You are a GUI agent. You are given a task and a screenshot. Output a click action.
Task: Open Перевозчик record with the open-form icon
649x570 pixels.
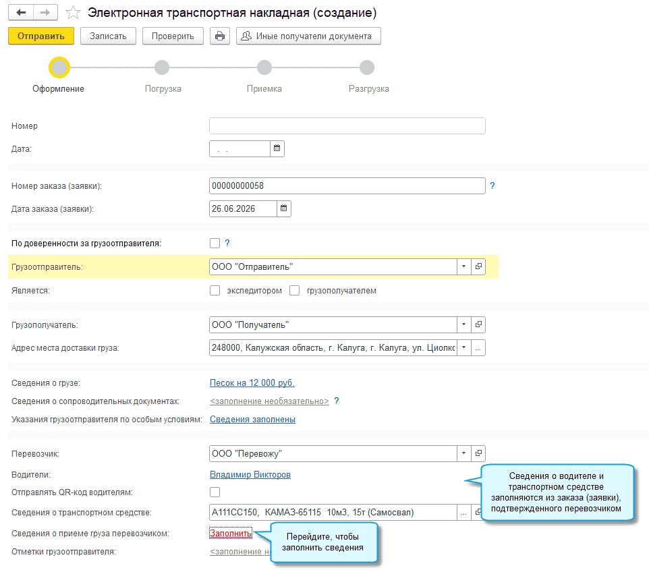click(478, 453)
